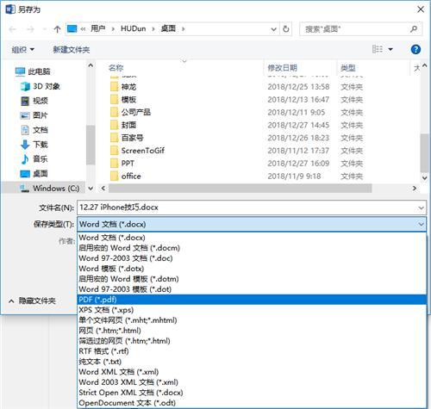Viewport: 431px width, 409px height.
Task: Choose OpenDocument 文本 (*.odt)
Action: point(252,403)
